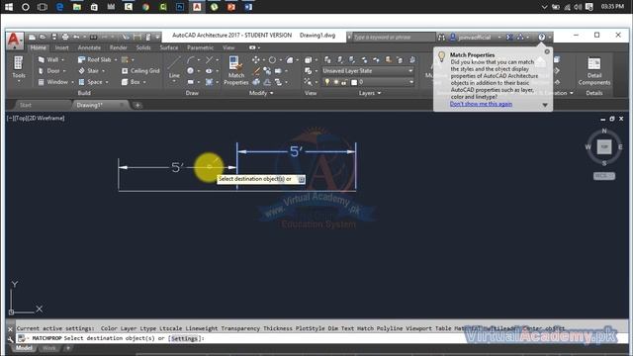Toggle the layer freeze sun icon
Screen dimensions: 633x356
point(335,82)
